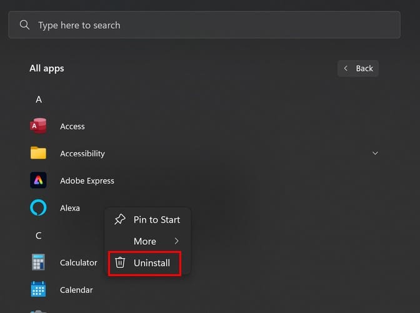
Task: Choose Pin to Start from context menu
Action: point(147,220)
